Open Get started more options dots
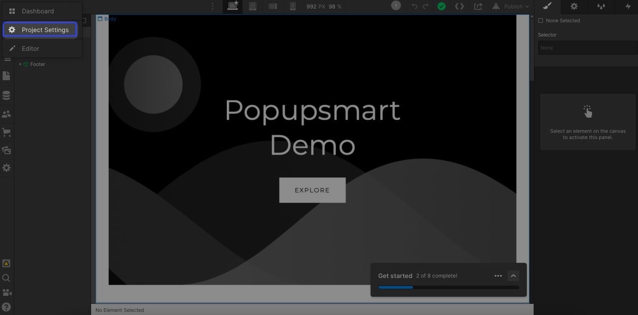The width and height of the screenshot is (638, 315). (498, 276)
